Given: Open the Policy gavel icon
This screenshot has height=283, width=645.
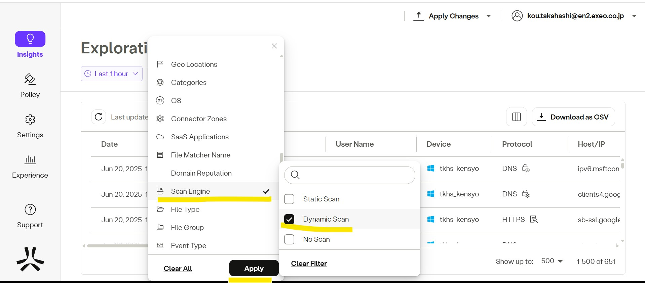Looking at the screenshot, I should (30, 79).
